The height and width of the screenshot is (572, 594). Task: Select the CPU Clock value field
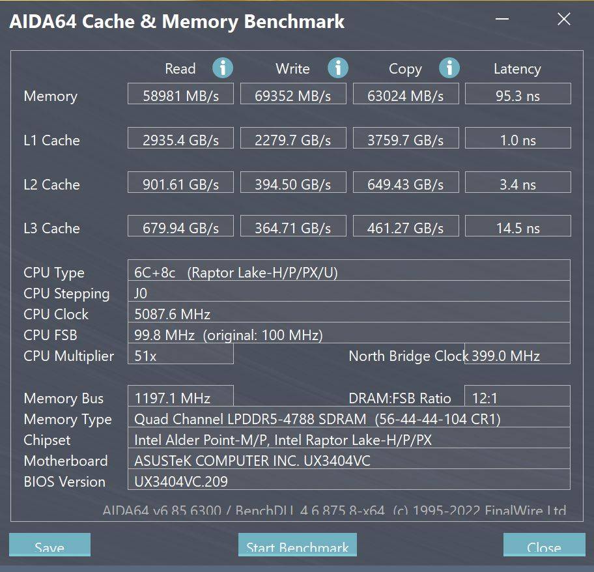[x=348, y=314]
